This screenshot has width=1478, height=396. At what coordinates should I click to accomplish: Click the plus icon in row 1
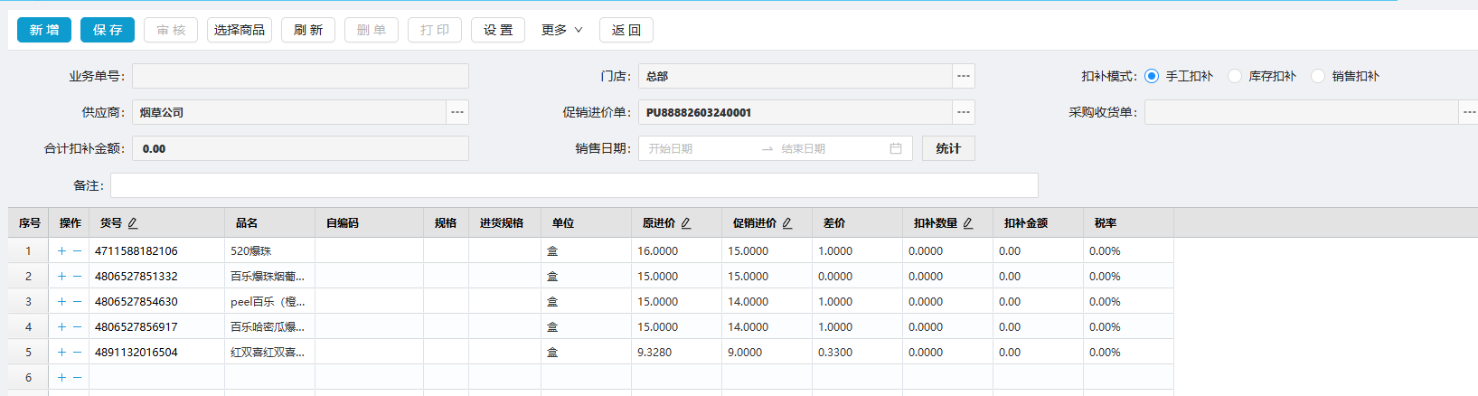[x=61, y=251]
